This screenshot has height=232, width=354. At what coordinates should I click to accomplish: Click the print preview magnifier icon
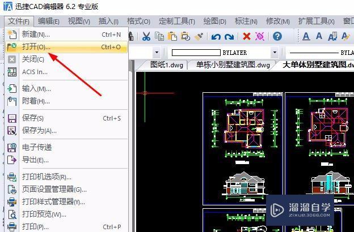coord(12,214)
